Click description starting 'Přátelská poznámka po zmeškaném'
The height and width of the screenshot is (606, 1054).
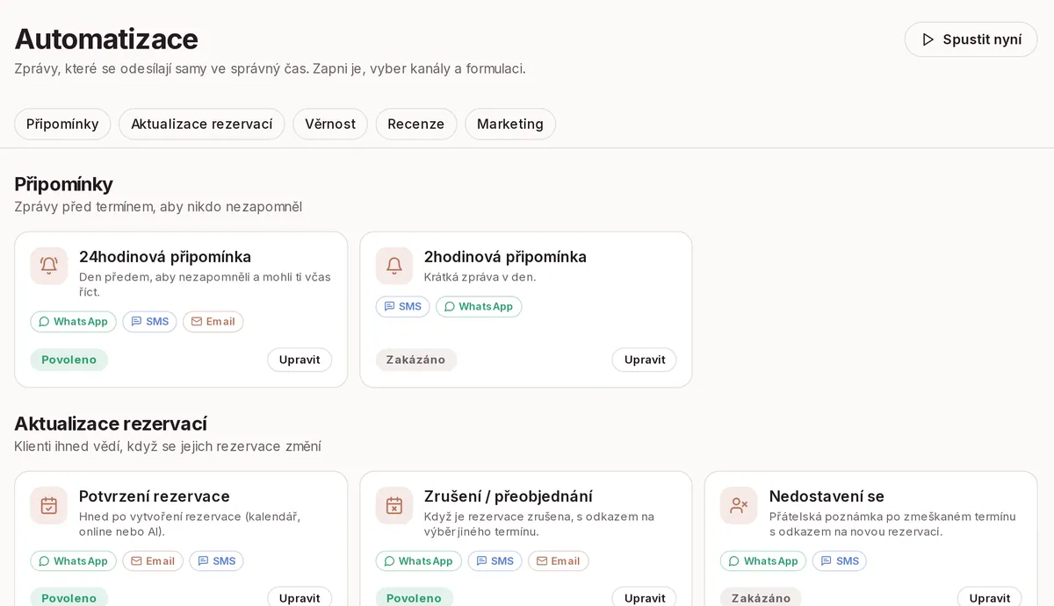point(892,524)
